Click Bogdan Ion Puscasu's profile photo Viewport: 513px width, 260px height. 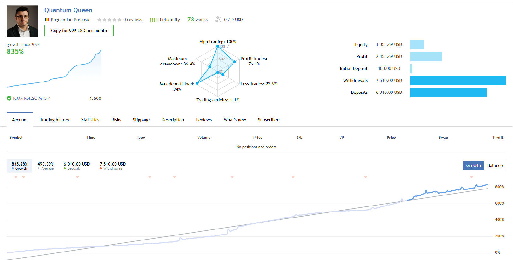[x=22, y=21]
